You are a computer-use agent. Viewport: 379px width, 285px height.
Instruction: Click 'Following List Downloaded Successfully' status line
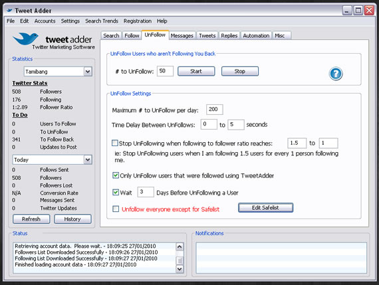pyautogui.click(x=86, y=258)
